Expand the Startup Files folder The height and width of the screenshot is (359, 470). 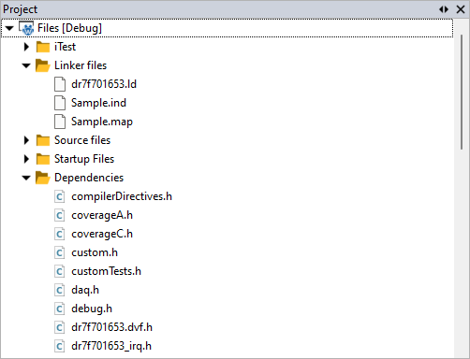click(26, 159)
